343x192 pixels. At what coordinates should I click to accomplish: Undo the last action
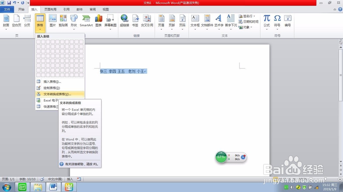tap(14, 3)
